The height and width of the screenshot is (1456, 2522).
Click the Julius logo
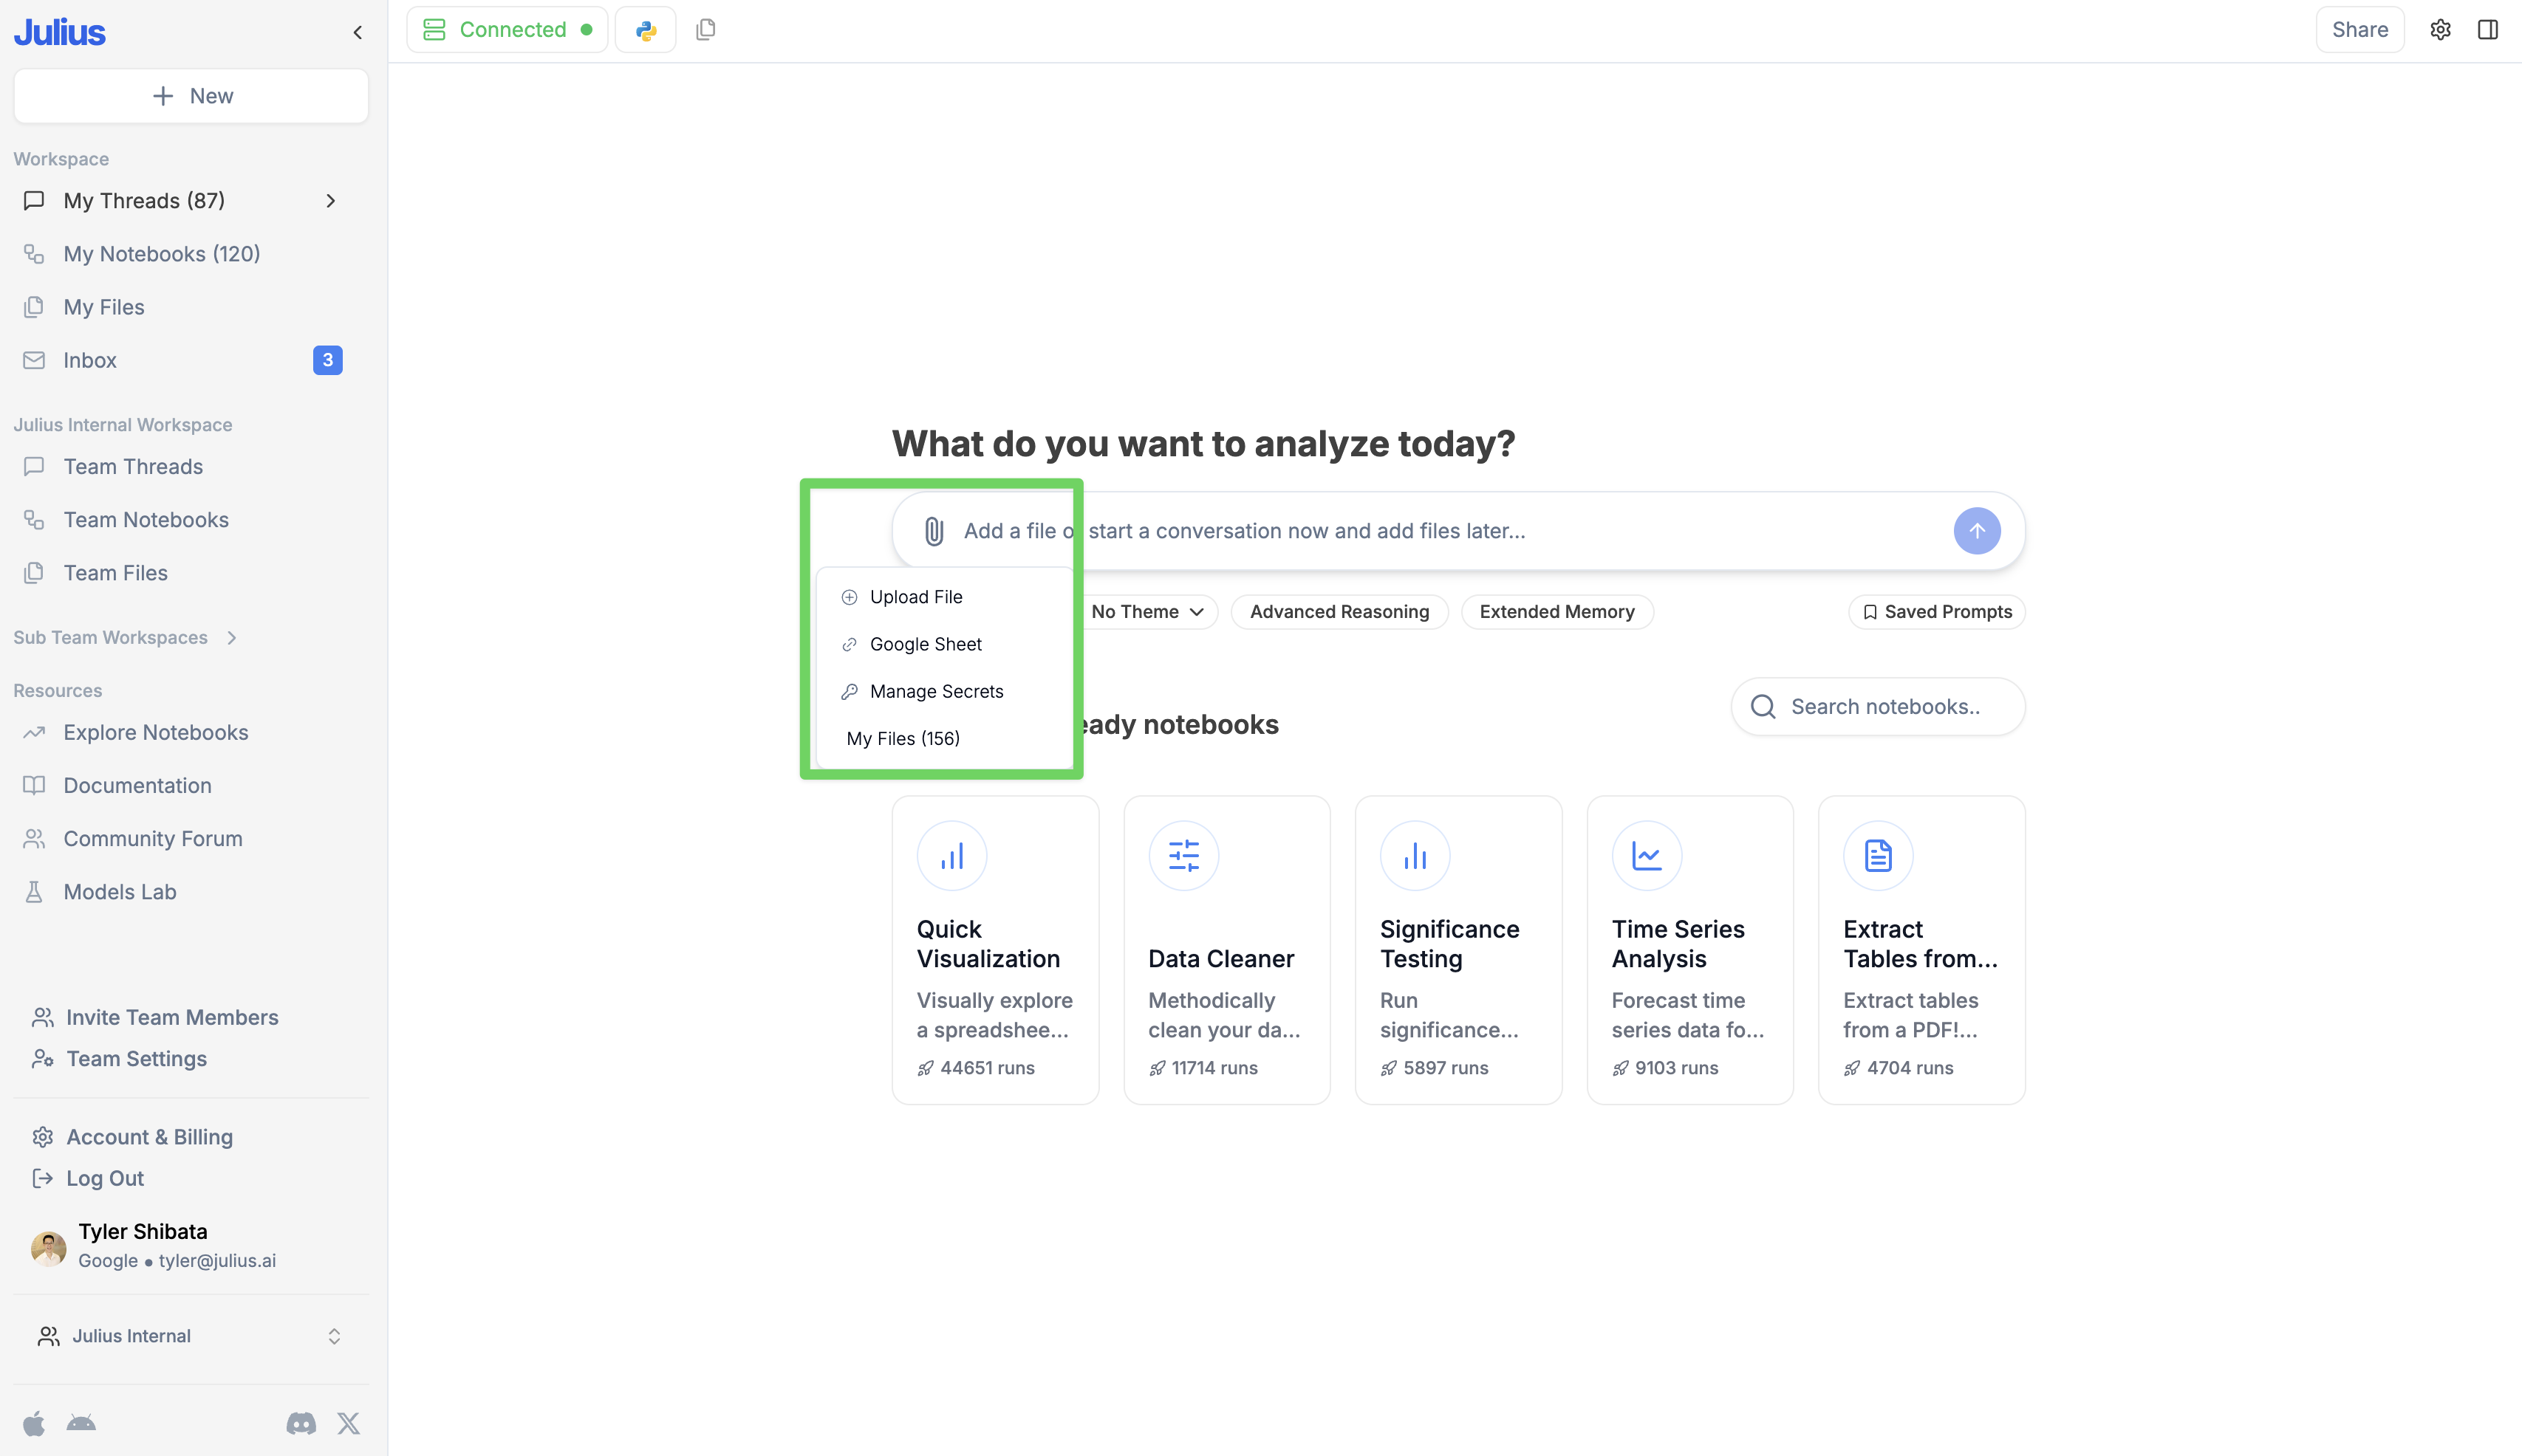pyautogui.click(x=59, y=32)
